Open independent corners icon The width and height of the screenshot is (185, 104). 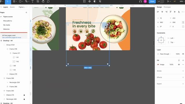(183, 27)
